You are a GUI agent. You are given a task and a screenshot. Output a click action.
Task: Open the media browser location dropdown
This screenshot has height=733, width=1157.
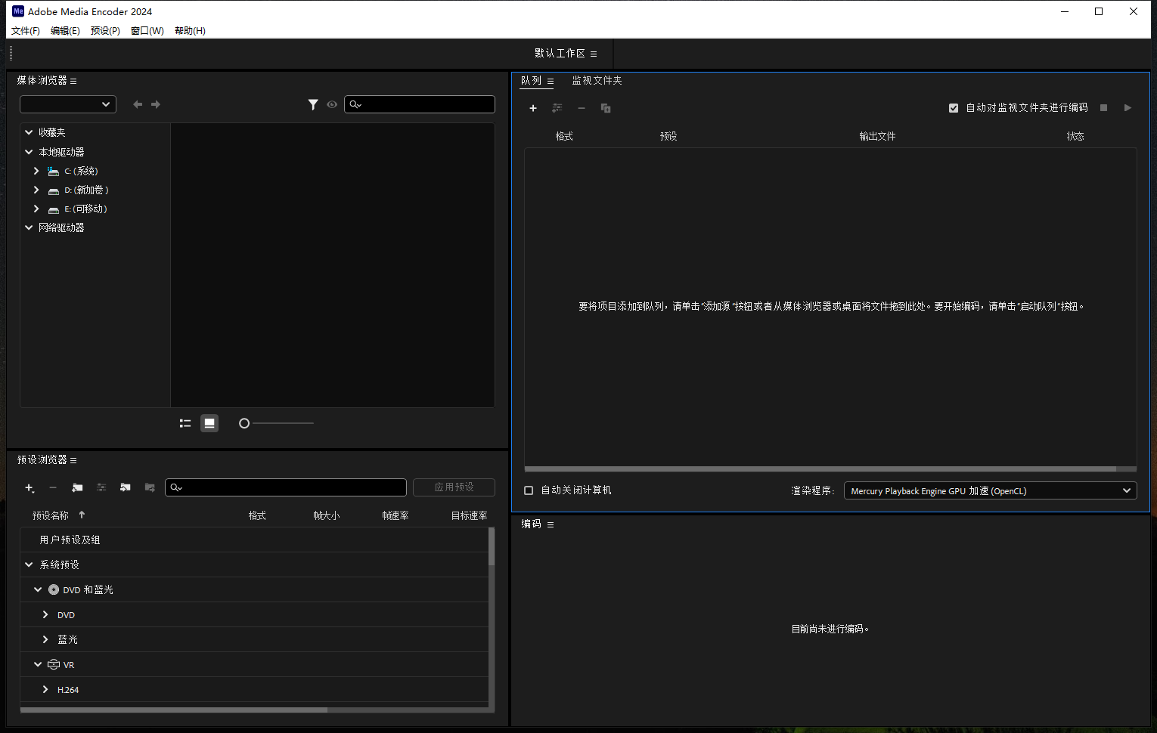coord(68,104)
